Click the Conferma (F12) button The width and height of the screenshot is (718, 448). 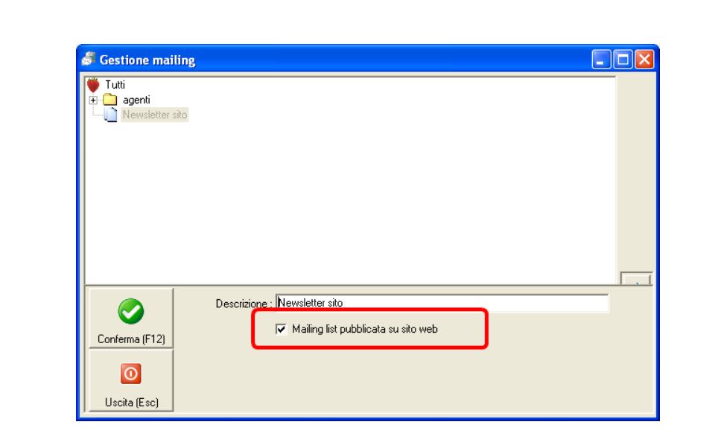coord(131,319)
